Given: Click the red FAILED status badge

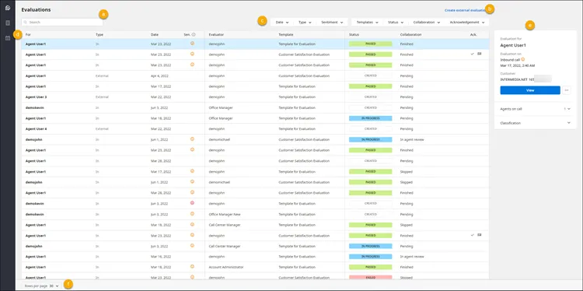Looking at the screenshot, I should (x=370, y=277).
